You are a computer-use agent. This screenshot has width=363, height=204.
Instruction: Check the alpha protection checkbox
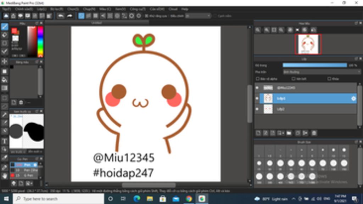click(258, 79)
